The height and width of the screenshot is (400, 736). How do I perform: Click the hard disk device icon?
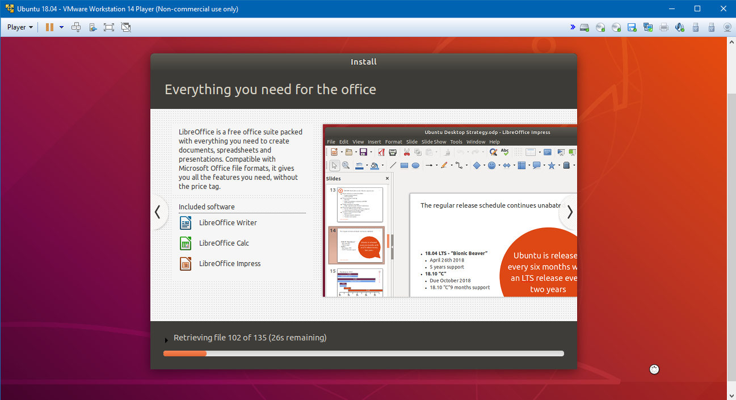584,27
